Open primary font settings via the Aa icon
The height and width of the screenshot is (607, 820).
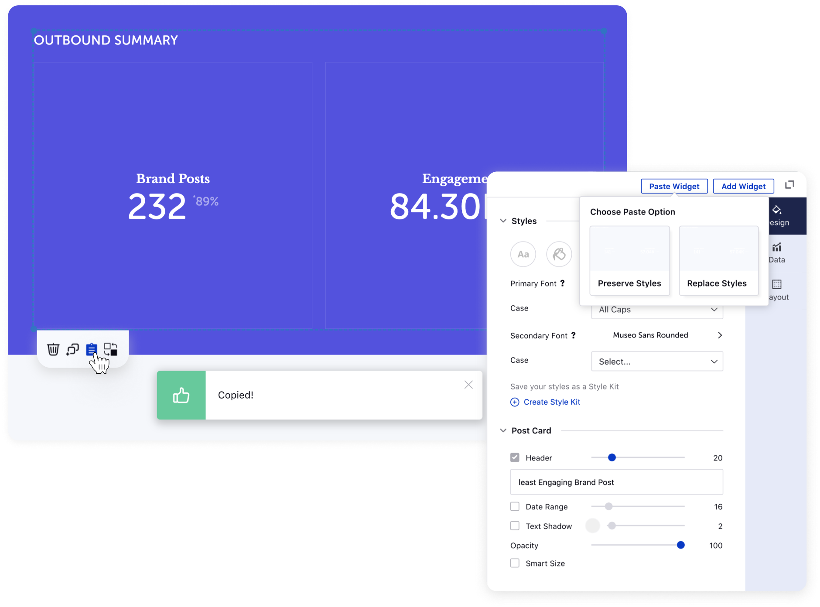(x=523, y=254)
